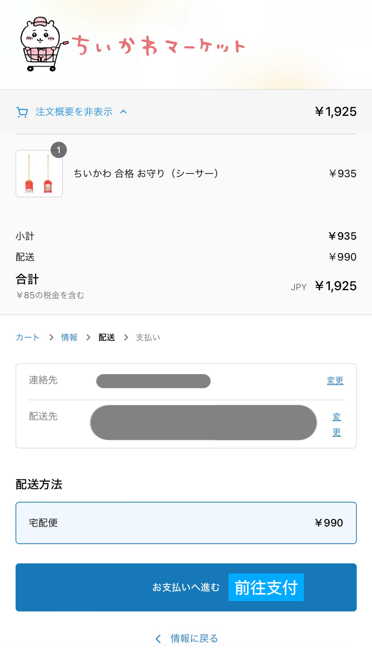Change contact info with 変更 link
The image size is (372, 659).
pos(335,381)
